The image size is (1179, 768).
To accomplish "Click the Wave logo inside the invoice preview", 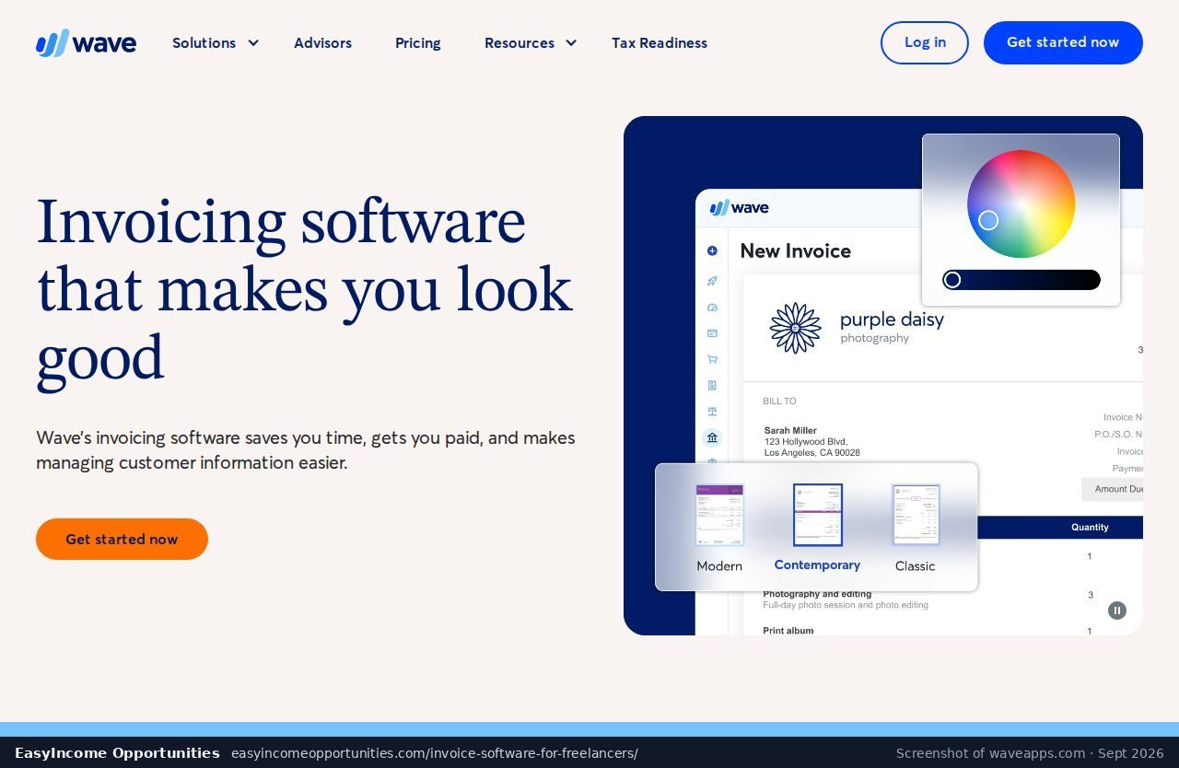I will (740, 208).
